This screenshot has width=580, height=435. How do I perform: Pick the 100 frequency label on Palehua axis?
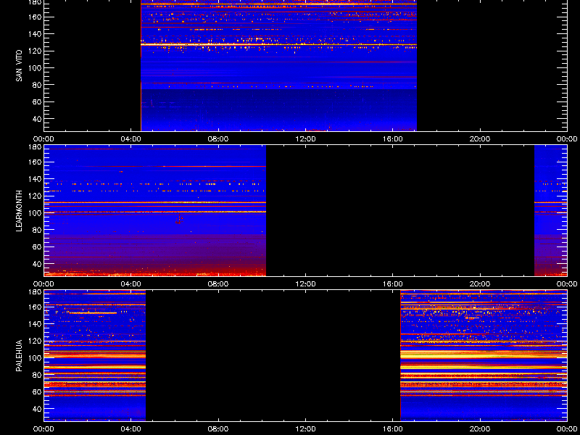point(35,358)
